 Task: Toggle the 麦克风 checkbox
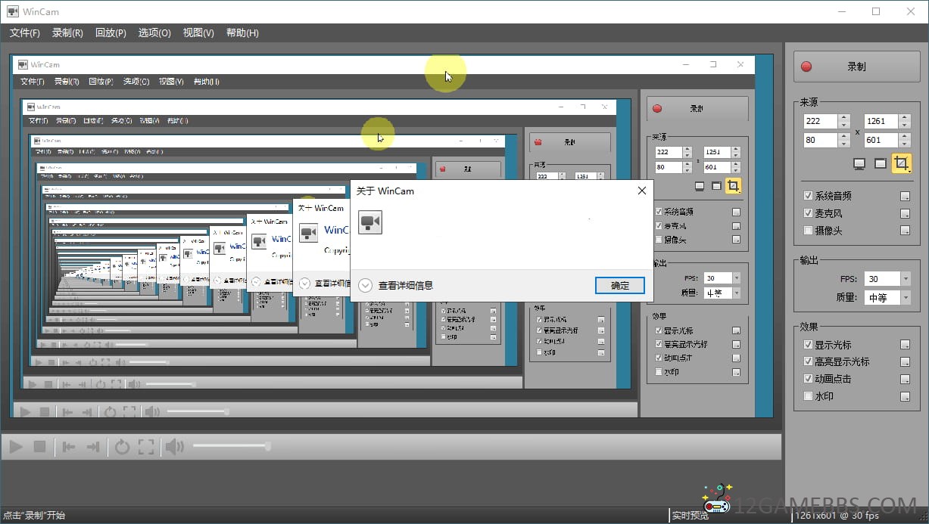(x=808, y=213)
